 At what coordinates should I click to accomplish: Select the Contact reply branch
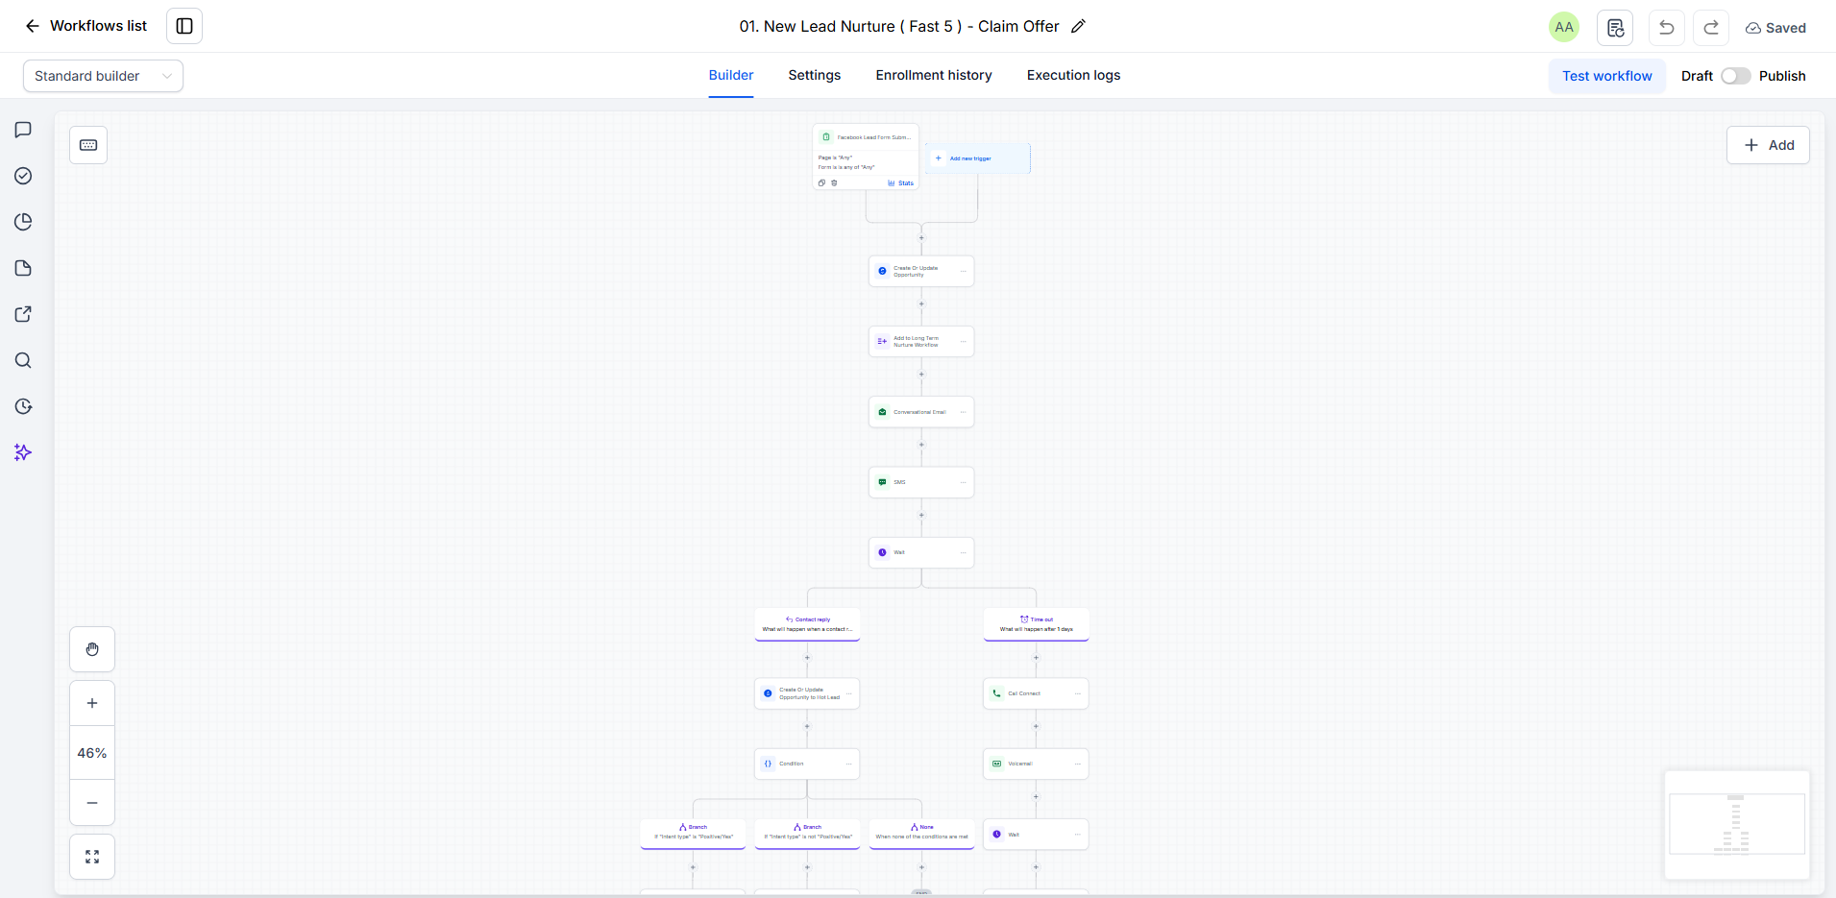807,624
